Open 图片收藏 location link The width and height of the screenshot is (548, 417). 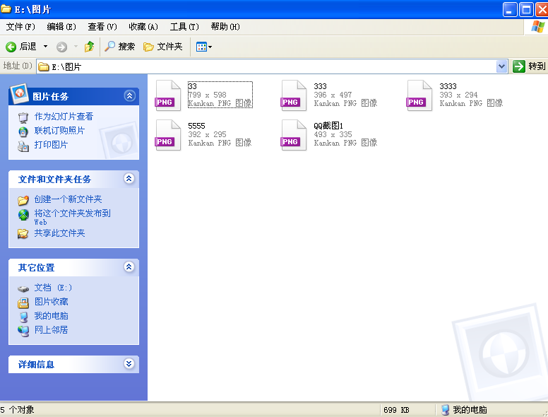(x=51, y=302)
